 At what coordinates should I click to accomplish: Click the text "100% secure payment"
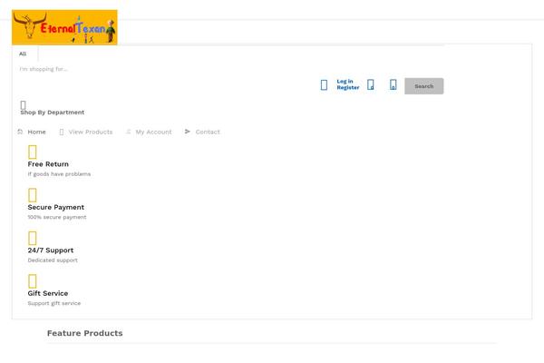coord(57,217)
